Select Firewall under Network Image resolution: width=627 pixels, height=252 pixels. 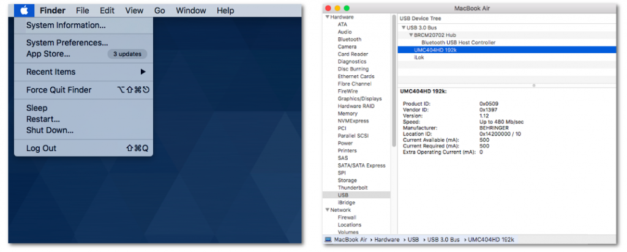[347, 218]
